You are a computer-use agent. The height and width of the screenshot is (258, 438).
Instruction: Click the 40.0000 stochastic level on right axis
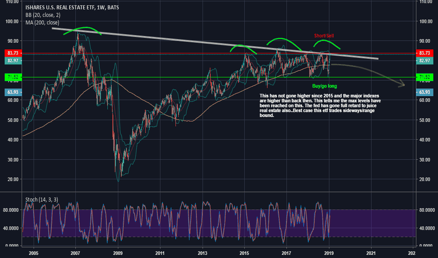point(427,228)
